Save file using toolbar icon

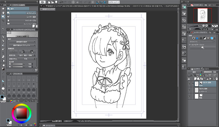point(56,2)
